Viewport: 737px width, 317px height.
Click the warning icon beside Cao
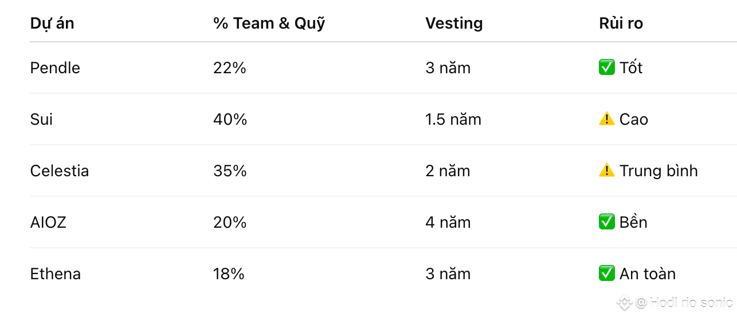(x=606, y=119)
